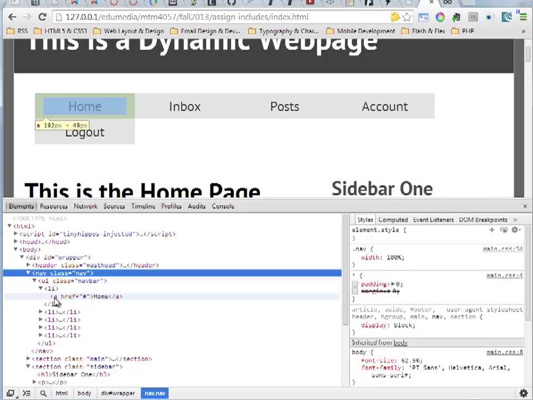The height and width of the screenshot is (400, 533).
Task: Select the a href Home element row
Action: click(172, 297)
